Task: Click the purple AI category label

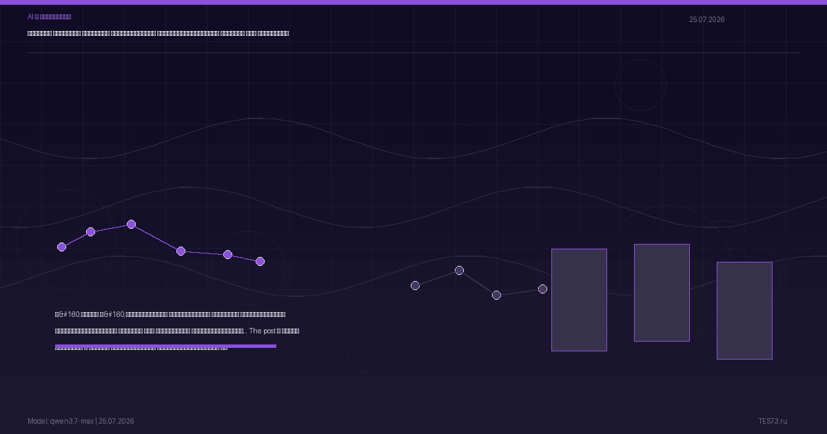Action: click(x=49, y=17)
